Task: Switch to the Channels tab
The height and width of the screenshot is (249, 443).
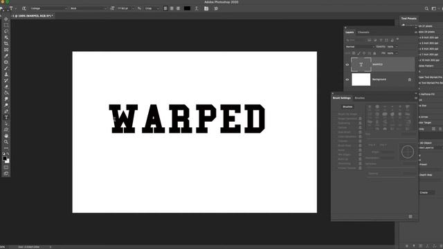Action: click(363, 33)
